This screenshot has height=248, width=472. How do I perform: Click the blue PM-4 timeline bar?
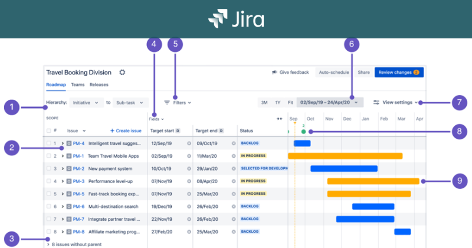tap(302, 143)
